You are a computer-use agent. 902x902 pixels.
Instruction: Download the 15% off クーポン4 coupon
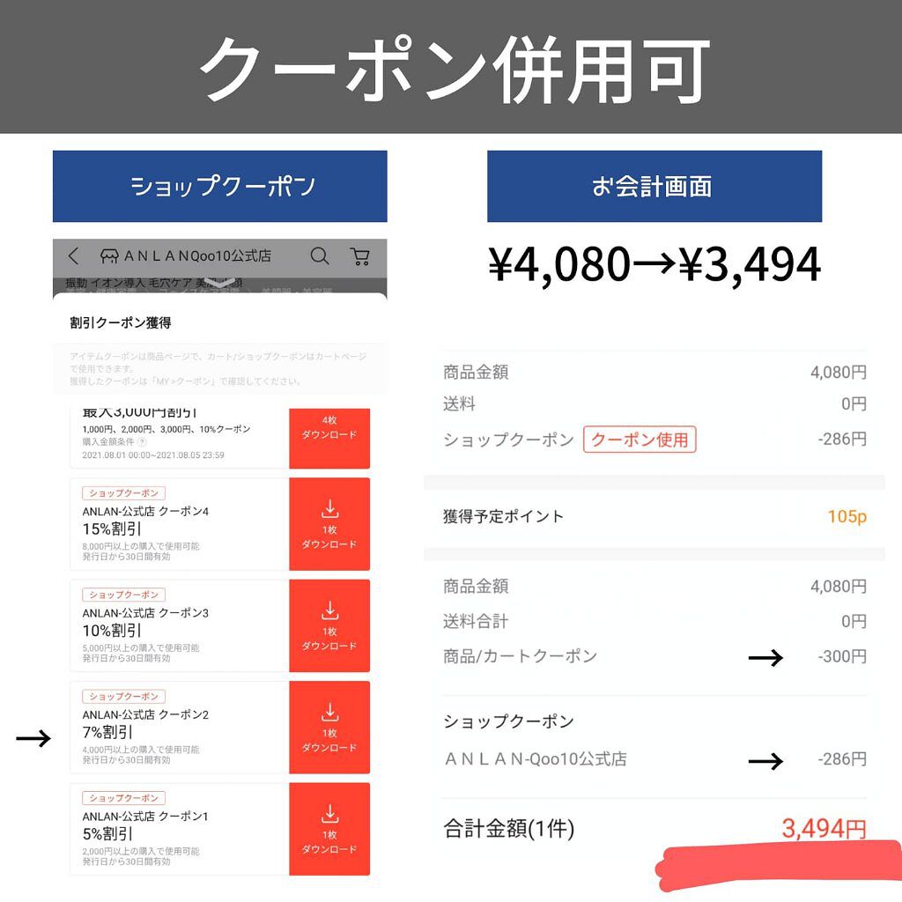point(329,524)
